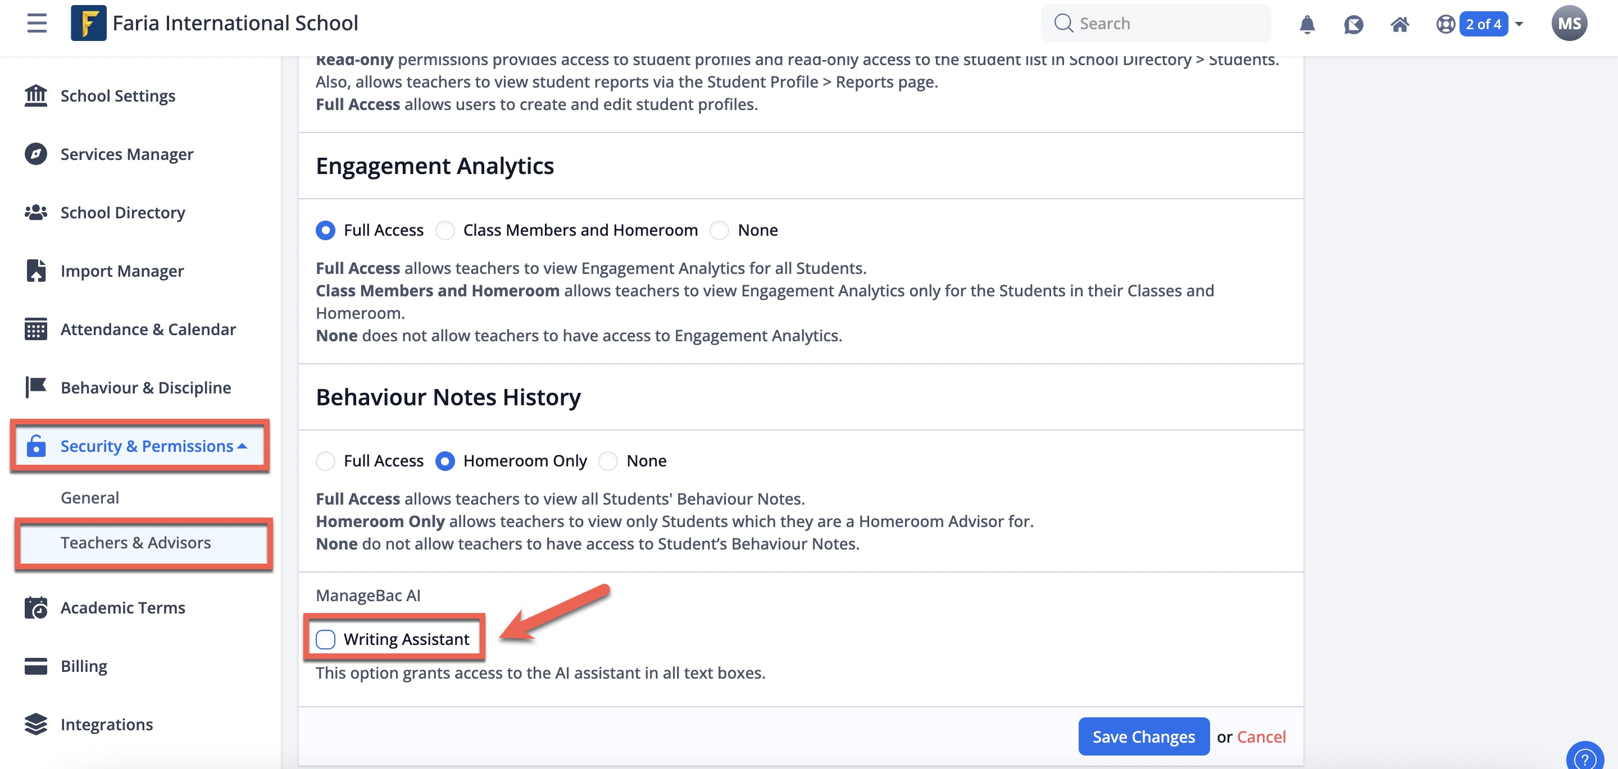Screen dimensions: 1618x769
Task: Choose Class Members and Homeroom option
Action: click(446, 230)
